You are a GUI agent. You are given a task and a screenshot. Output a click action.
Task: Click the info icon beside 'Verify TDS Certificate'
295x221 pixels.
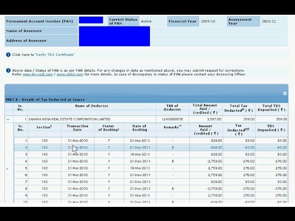click(x=8, y=55)
